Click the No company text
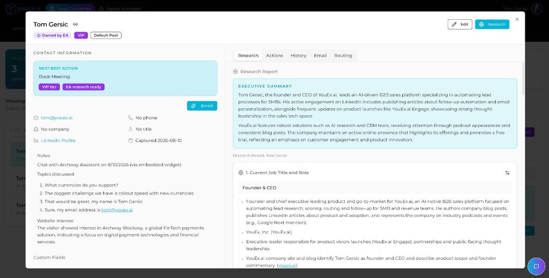Screen dimensions: 549x278 click(x=55, y=129)
